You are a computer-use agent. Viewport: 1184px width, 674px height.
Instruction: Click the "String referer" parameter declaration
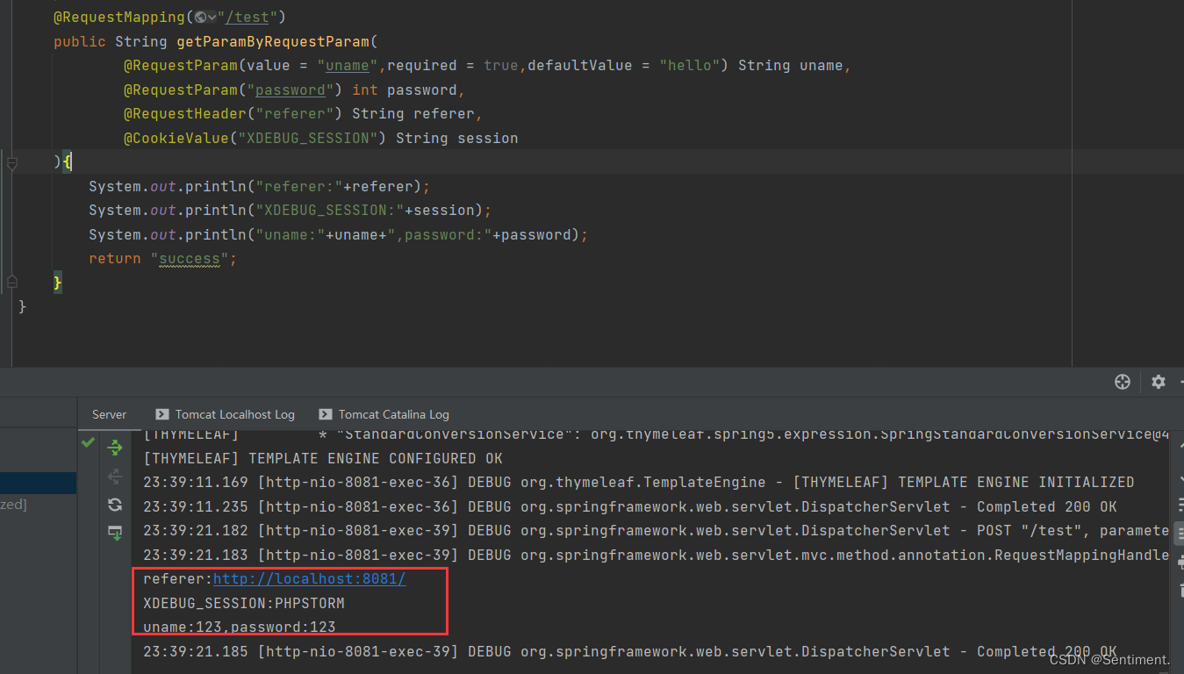pyautogui.click(x=413, y=114)
